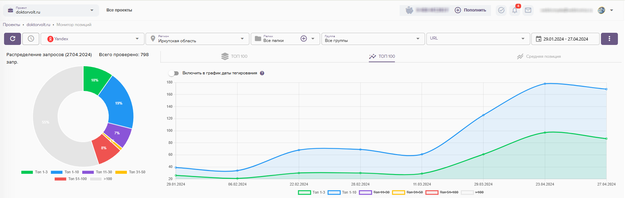Toggle Топ 1-3 series in chart legend
Image resolution: width=625 pixels, height=198 pixels.
pyautogui.click(x=311, y=192)
